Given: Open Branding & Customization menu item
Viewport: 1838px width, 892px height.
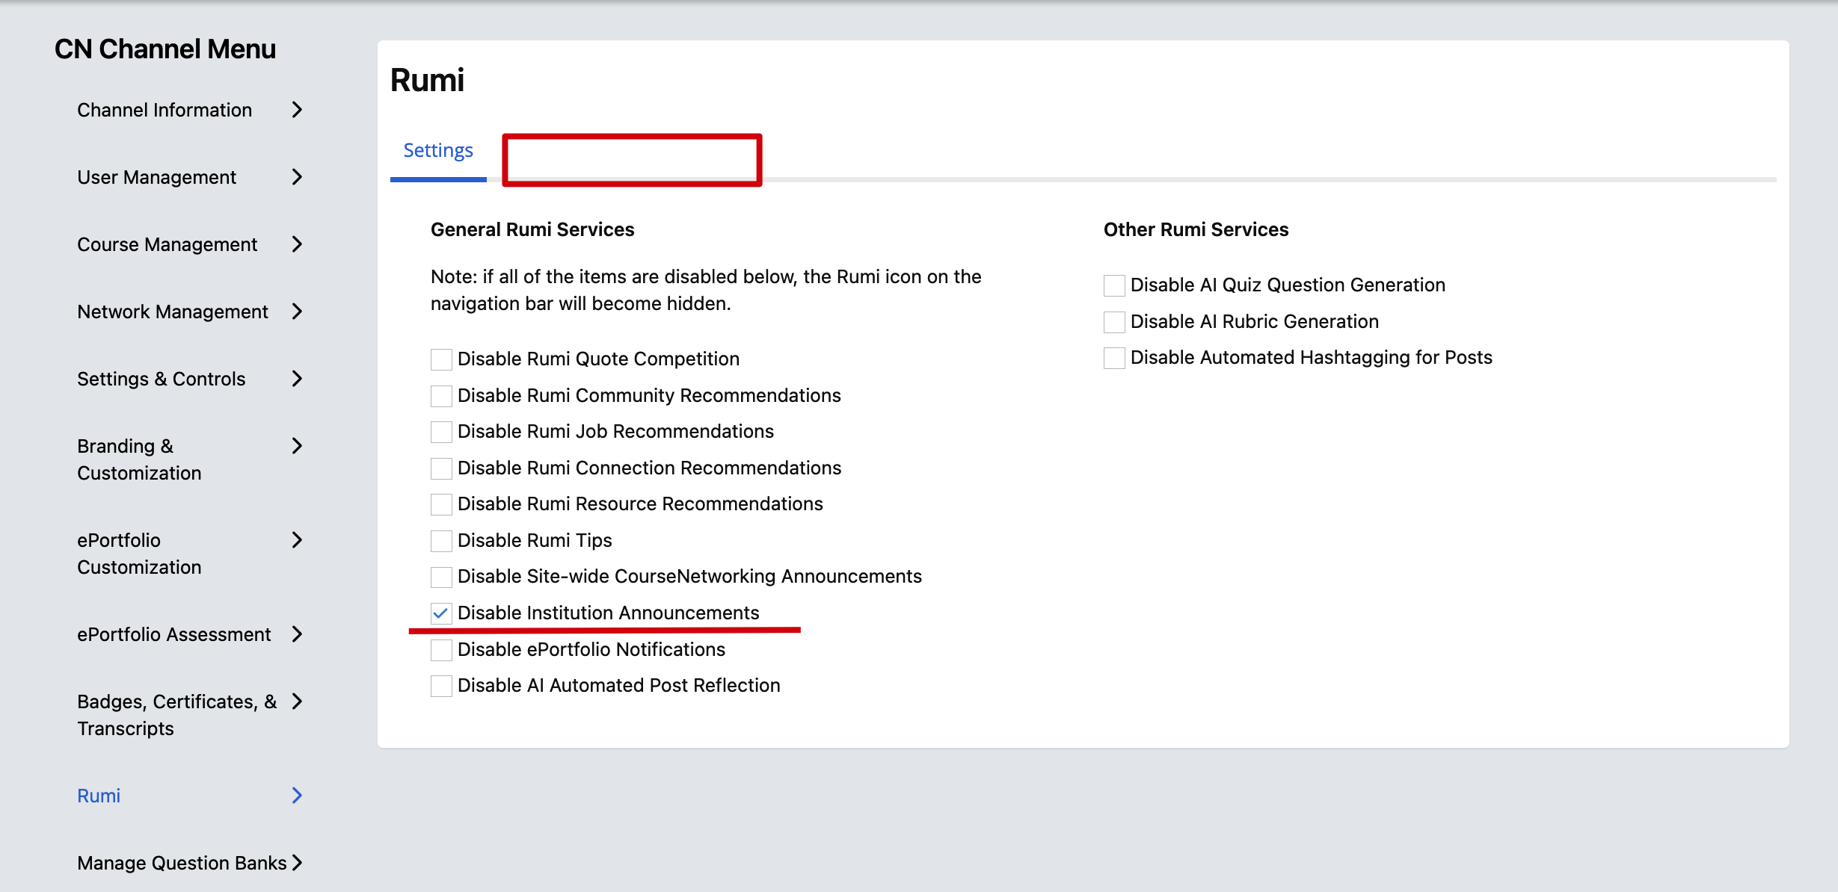Looking at the screenshot, I should pos(139,459).
